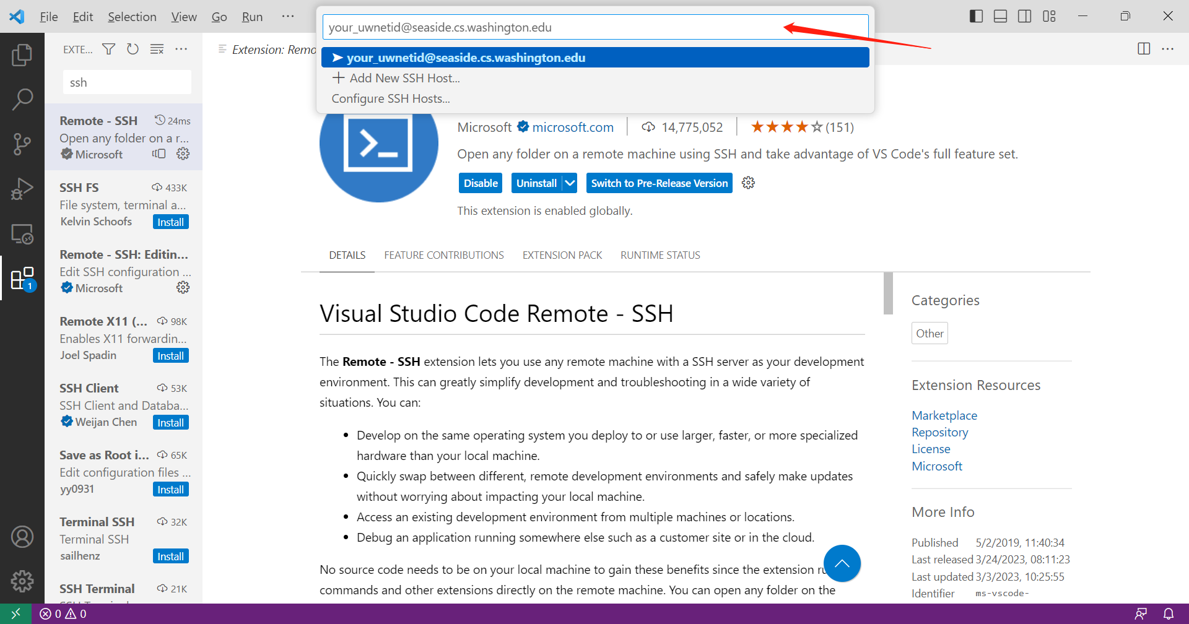1189x624 pixels.
Task: Open the Remote Explorer view
Action: tap(22, 234)
